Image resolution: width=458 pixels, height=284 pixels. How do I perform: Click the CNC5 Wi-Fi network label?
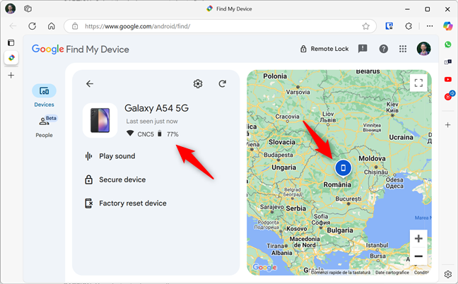click(146, 134)
